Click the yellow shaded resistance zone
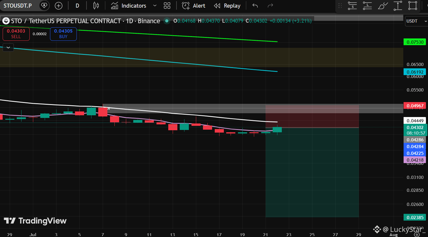Image resolution: width=428 pixels, height=237 pixels. (201, 57)
